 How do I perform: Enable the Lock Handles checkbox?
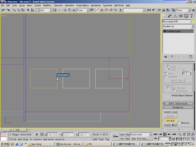168,66
